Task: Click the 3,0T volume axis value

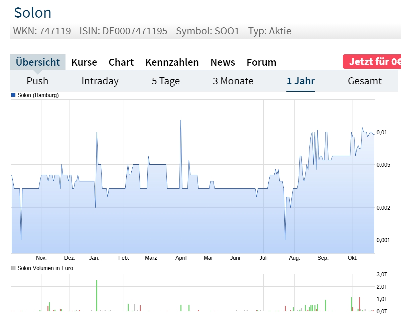Action: [382, 274]
